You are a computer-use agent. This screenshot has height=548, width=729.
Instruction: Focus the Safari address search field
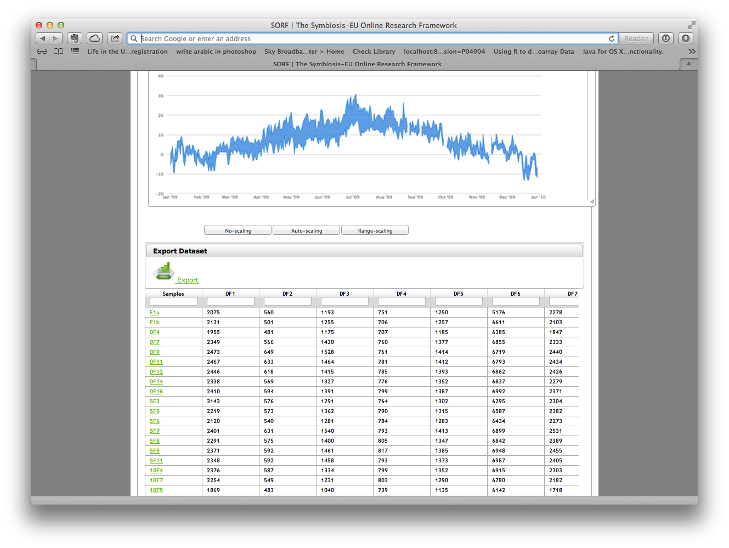coord(373,38)
